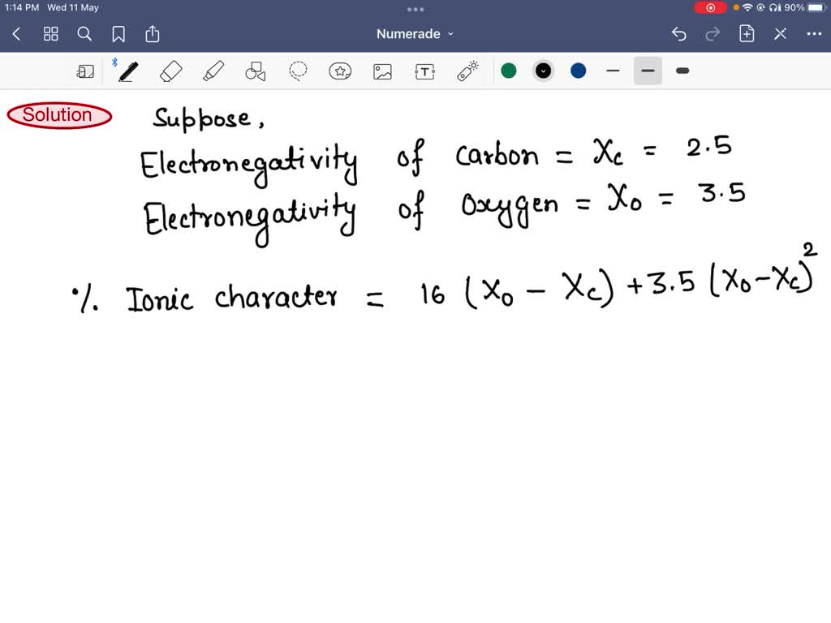Pick the Highlighter tool
Image resolution: width=831 pixels, height=623 pixels.
[213, 71]
